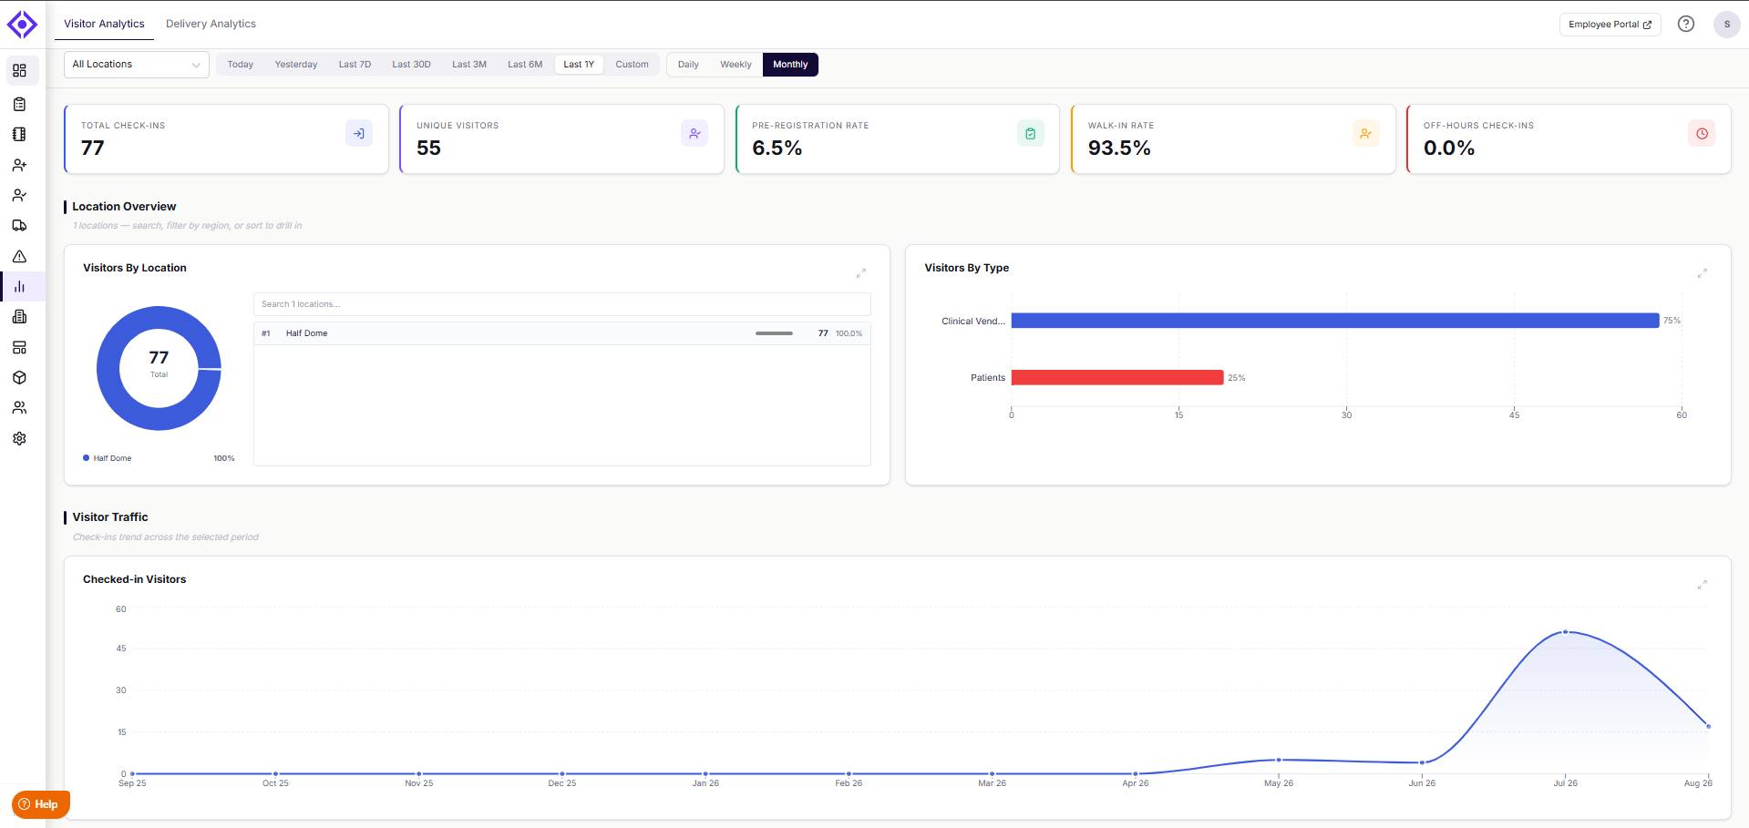
Task: Expand the Visitors By Type chart
Action: coord(1702,273)
